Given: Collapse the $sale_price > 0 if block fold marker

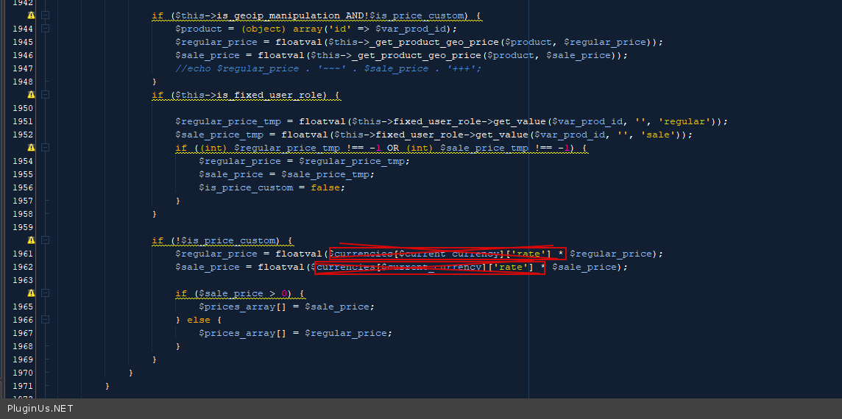Looking at the screenshot, I should pos(45,293).
